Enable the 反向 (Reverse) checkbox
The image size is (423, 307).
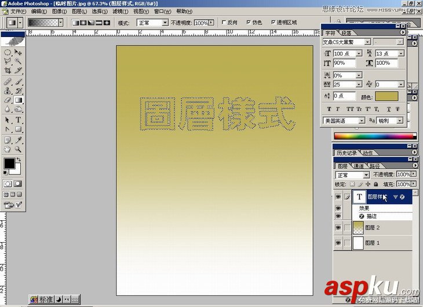pyautogui.click(x=224, y=23)
